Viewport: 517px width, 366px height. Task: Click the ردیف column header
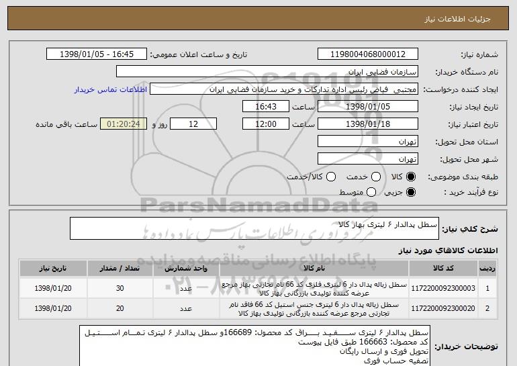[487, 269]
